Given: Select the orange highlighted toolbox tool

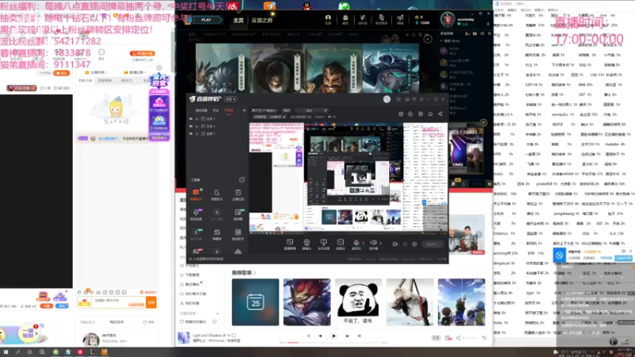Looking at the screenshot, I should (196, 194).
